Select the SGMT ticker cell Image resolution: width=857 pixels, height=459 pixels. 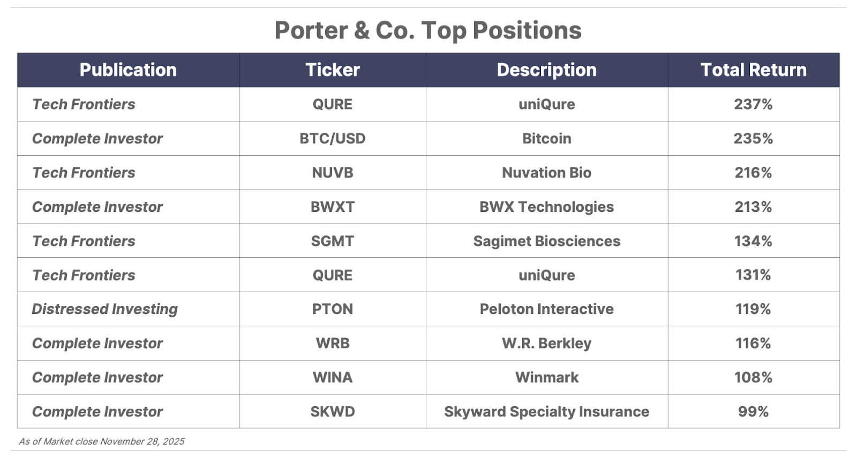[333, 241]
